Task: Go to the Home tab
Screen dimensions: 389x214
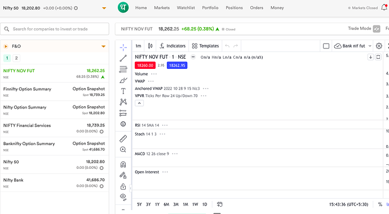Action: [x=141, y=8]
